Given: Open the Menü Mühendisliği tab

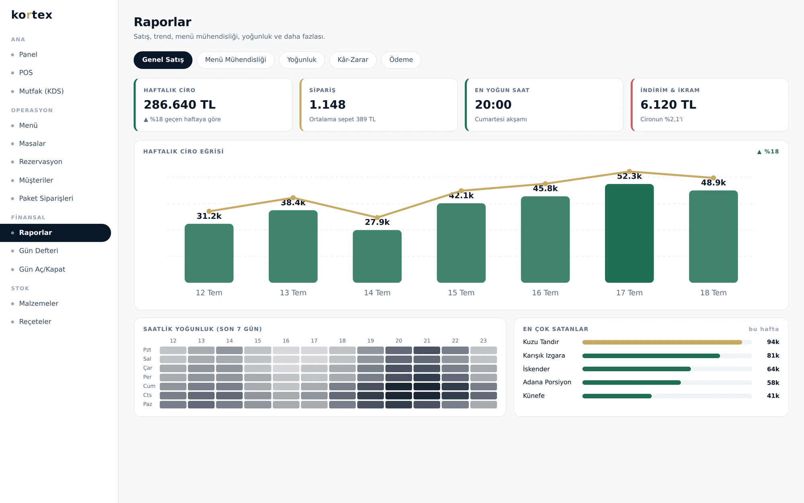Looking at the screenshot, I should pyautogui.click(x=236, y=60).
